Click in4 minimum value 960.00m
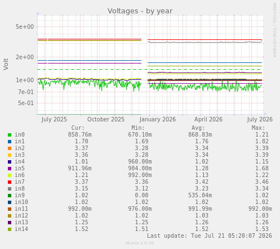Image resolution: width=280 pixels, height=249 pixels. click(x=140, y=162)
